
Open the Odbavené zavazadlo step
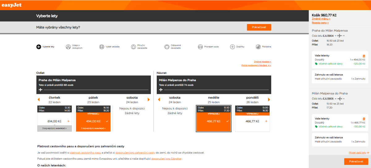[173, 47]
